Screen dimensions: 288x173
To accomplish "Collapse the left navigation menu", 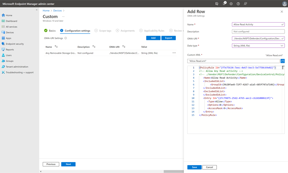I will click(x=36, y=10).
